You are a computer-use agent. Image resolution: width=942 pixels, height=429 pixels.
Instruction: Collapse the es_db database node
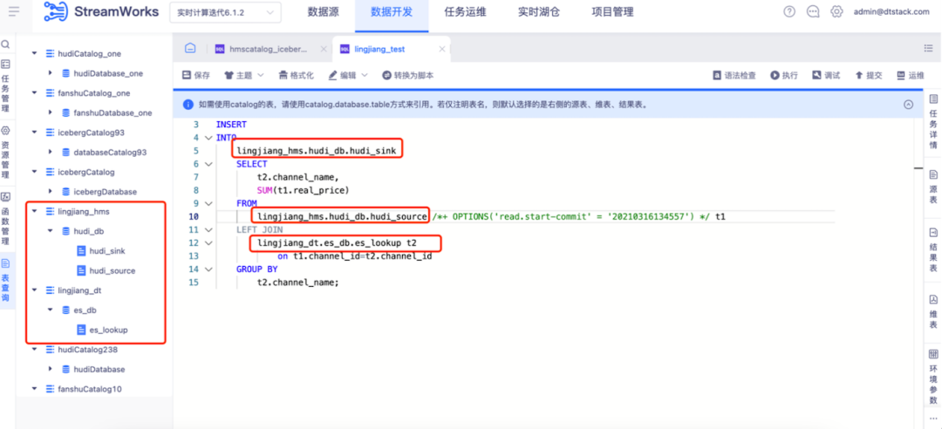tap(50, 310)
